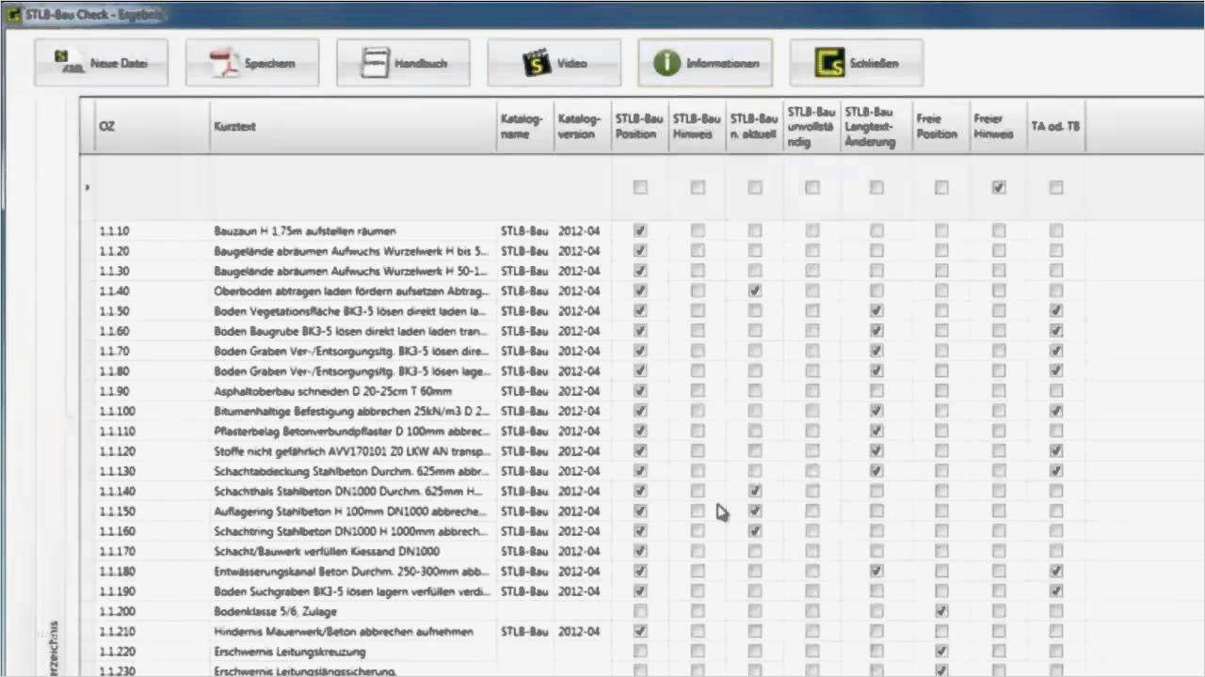The height and width of the screenshot is (677, 1205).
Task: Toggle the n. aktuell checkbox in row 1.1.140
Action: [x=755, y=491]
